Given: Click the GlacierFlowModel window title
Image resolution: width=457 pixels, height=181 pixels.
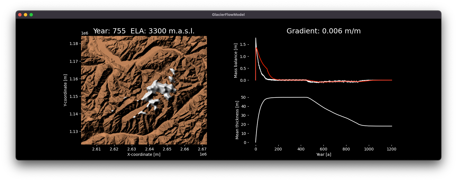Looking at the screenshot, I should (x=228, y=15).
